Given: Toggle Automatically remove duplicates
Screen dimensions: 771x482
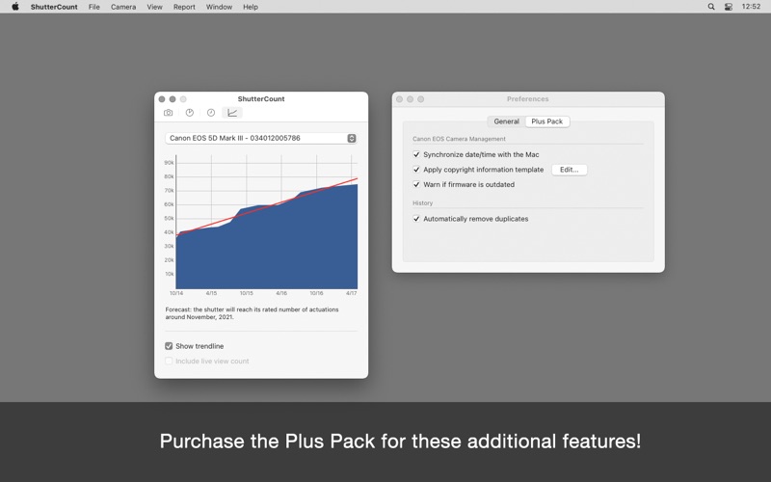Looking at the screenshot, I should point(416,219).
